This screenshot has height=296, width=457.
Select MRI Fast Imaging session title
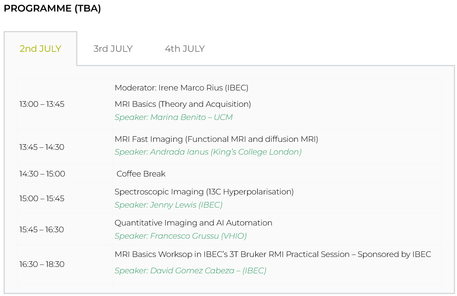pyautogui.click(x=216, y=139)
